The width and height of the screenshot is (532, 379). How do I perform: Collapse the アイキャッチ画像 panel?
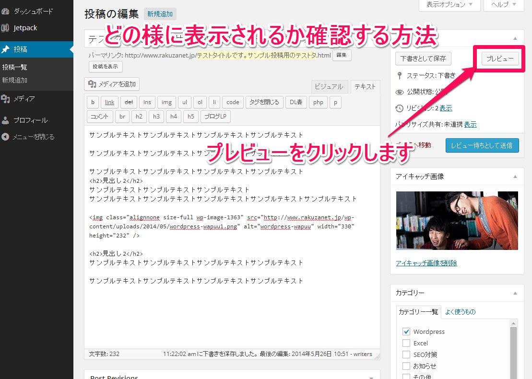[515, 177]
